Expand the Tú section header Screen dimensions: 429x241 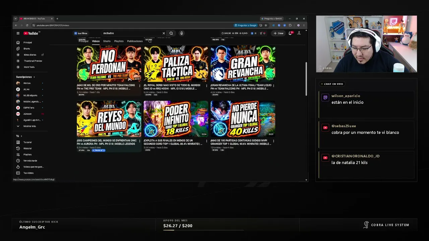pyautogui.click(x=19, y=136)
